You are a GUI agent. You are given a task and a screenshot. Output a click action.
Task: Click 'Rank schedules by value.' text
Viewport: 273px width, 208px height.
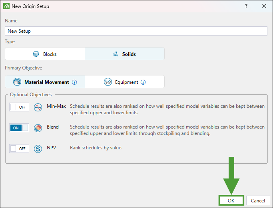[96, 148]
